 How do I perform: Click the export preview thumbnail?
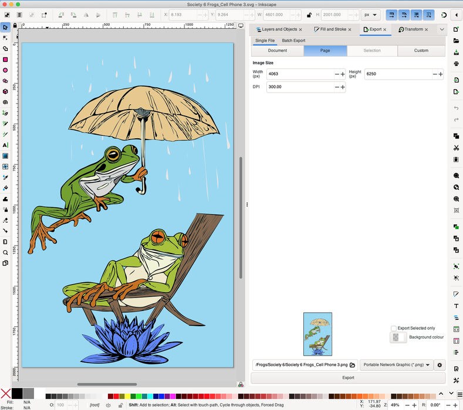coord(317,334)
